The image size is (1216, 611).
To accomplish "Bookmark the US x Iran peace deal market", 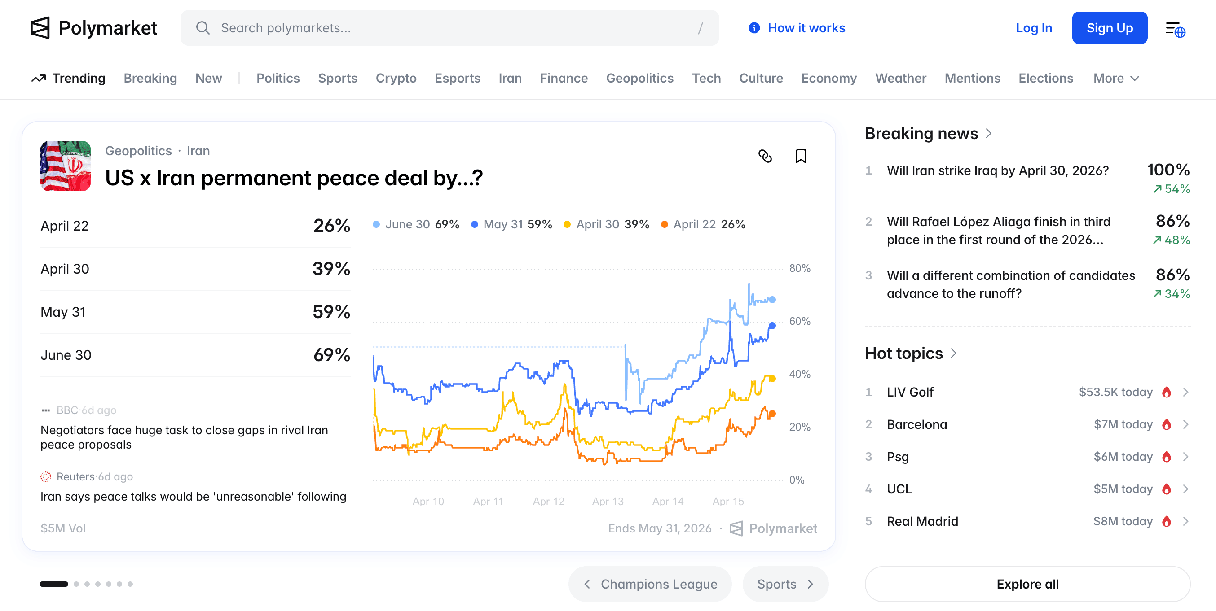I will (x=801, y=156).
